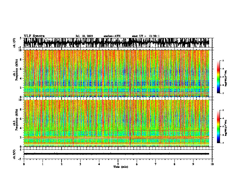
Task: Click the ch.1 "Frequency (kHz)" axis label
Action: [17, 70]
